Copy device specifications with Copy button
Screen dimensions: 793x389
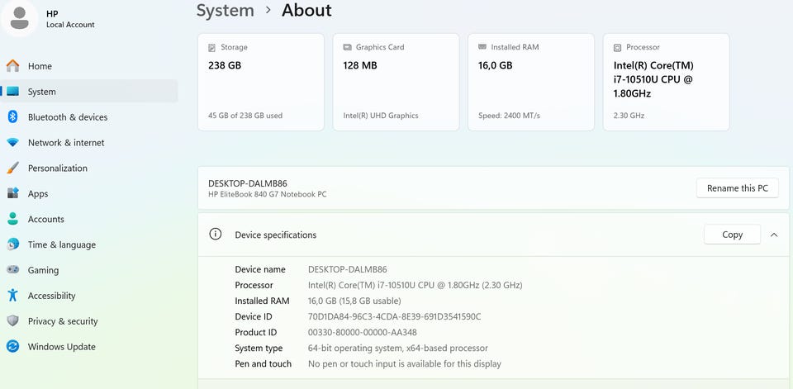(732, 235)
